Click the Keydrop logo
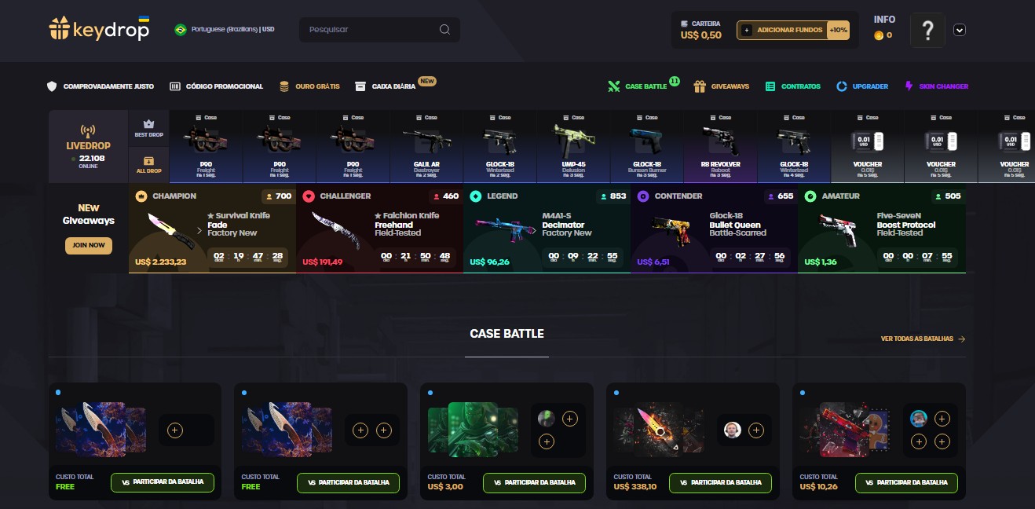 coord(99,29)
